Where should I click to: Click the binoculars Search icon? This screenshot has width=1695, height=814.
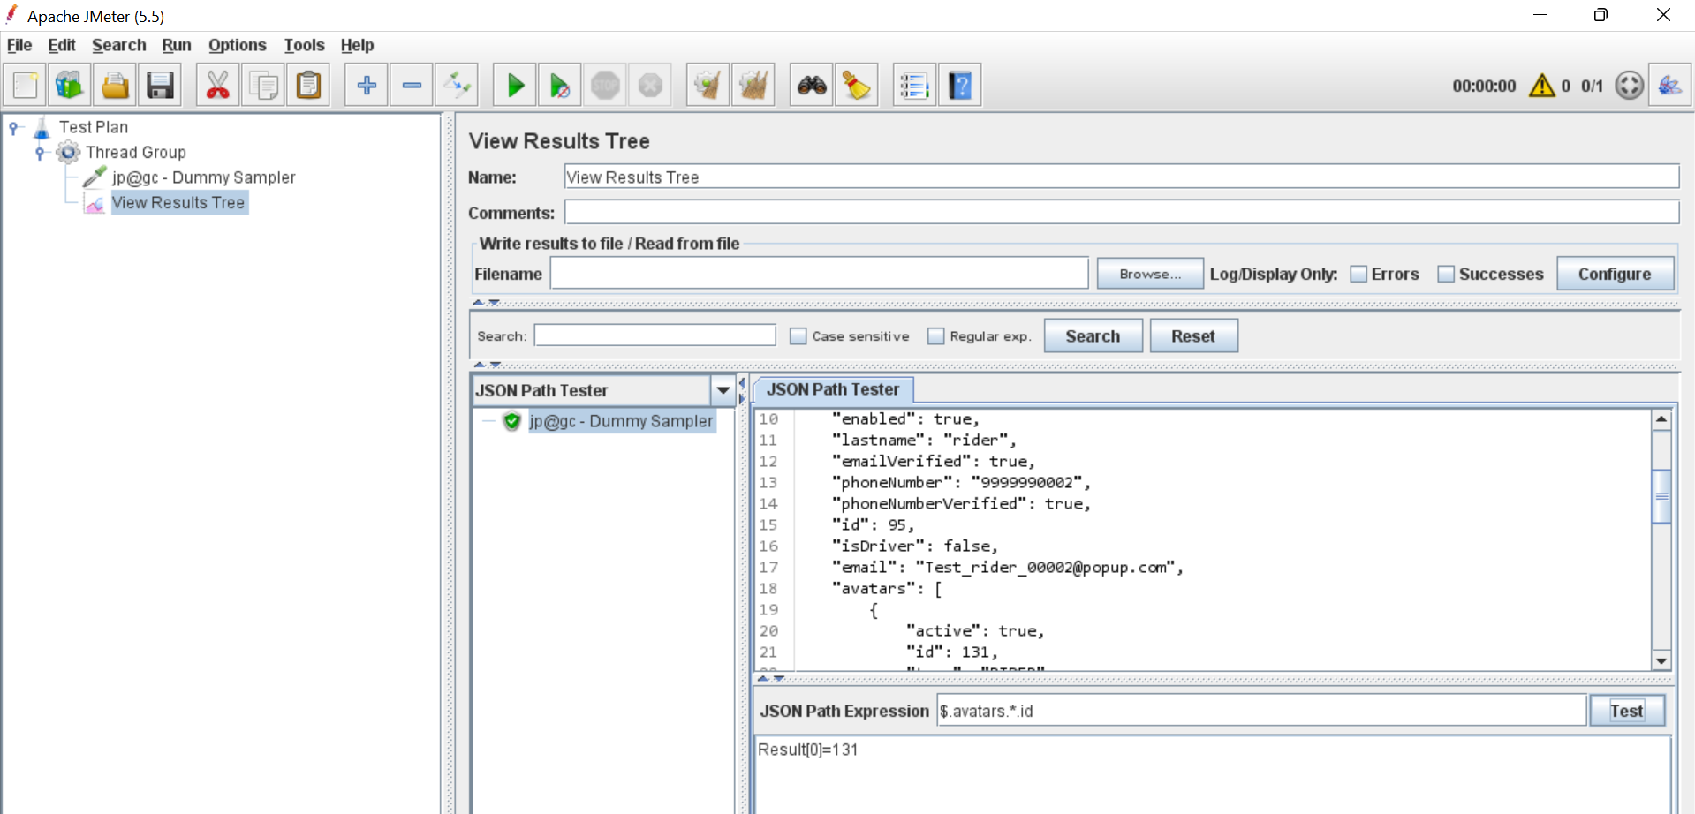point(812,86)
